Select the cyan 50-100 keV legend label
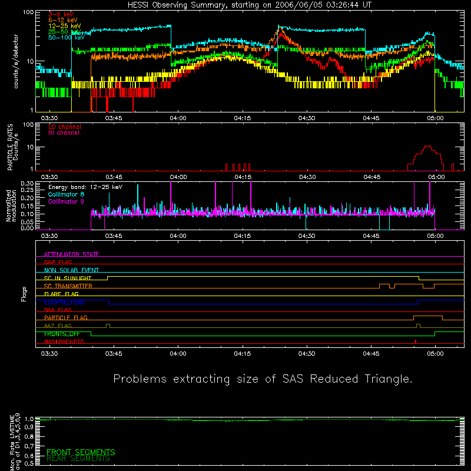The width and height of the screenshot is (471, 471). pyautogui.click(x=67, y=38)
